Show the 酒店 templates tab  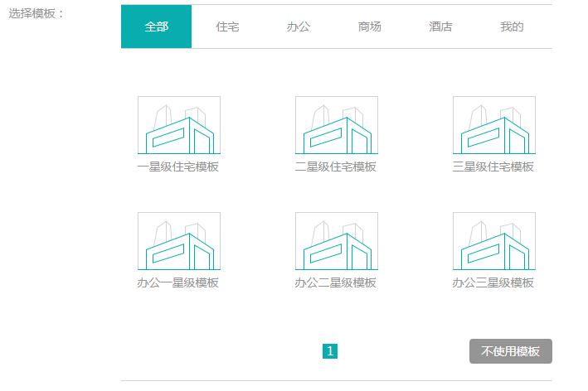[440, 27]
